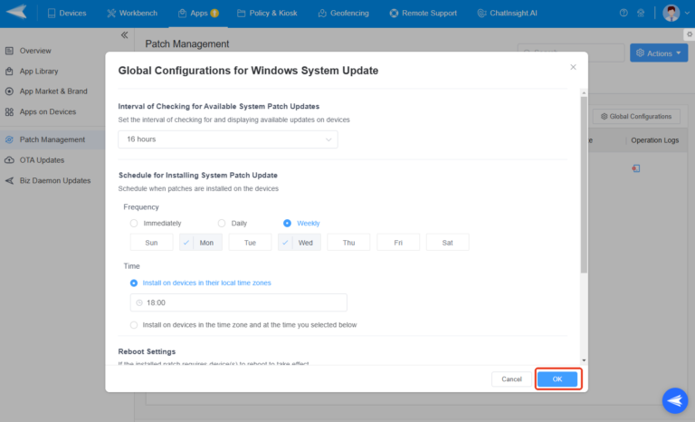Click the Patch Management sidebar icon
Image resolution: width=695 pixels, height=422 pixels.
click(x=9, y=139)
